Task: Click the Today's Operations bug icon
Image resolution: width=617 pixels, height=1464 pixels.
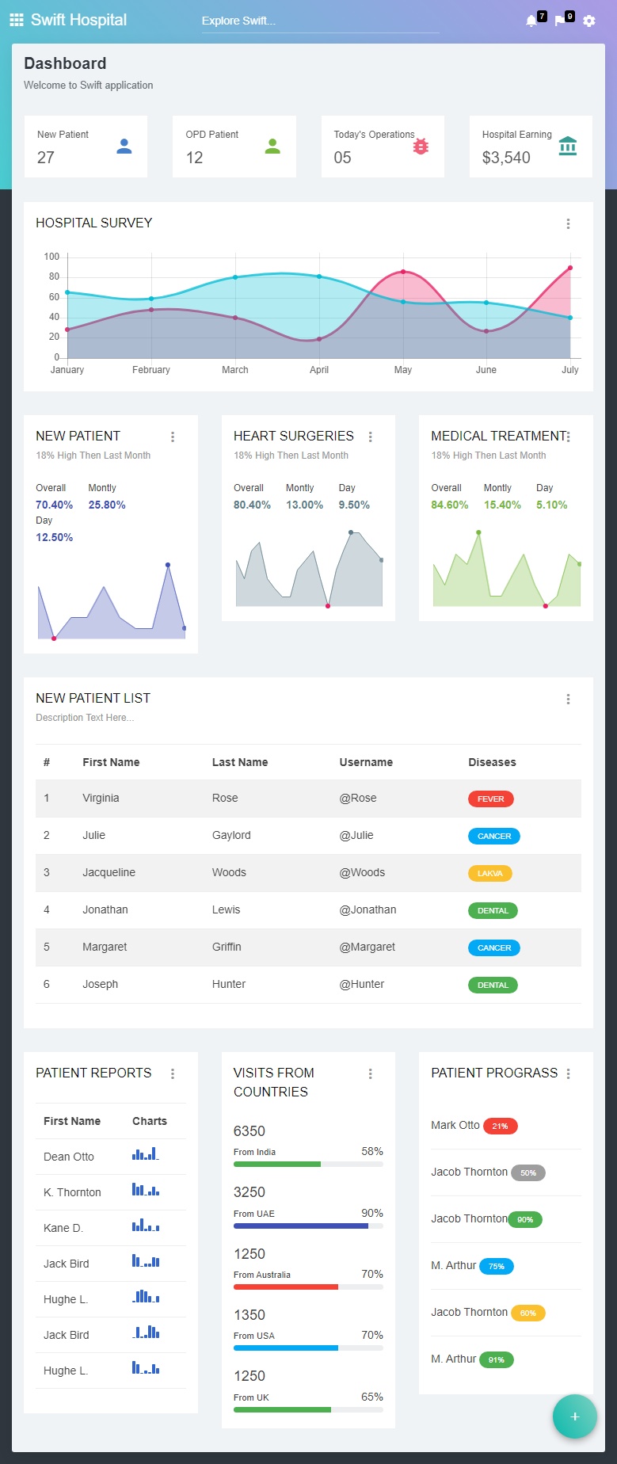Action: pos(421,147)
